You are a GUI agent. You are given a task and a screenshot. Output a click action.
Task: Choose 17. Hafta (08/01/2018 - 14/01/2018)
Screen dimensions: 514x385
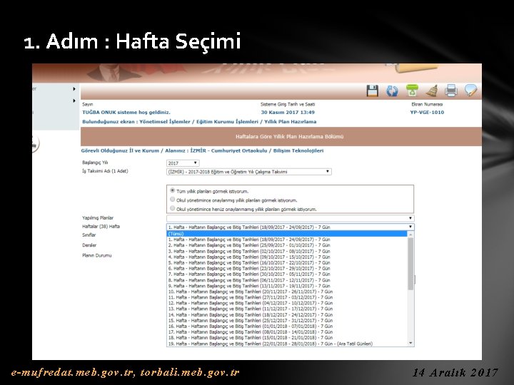287,332
